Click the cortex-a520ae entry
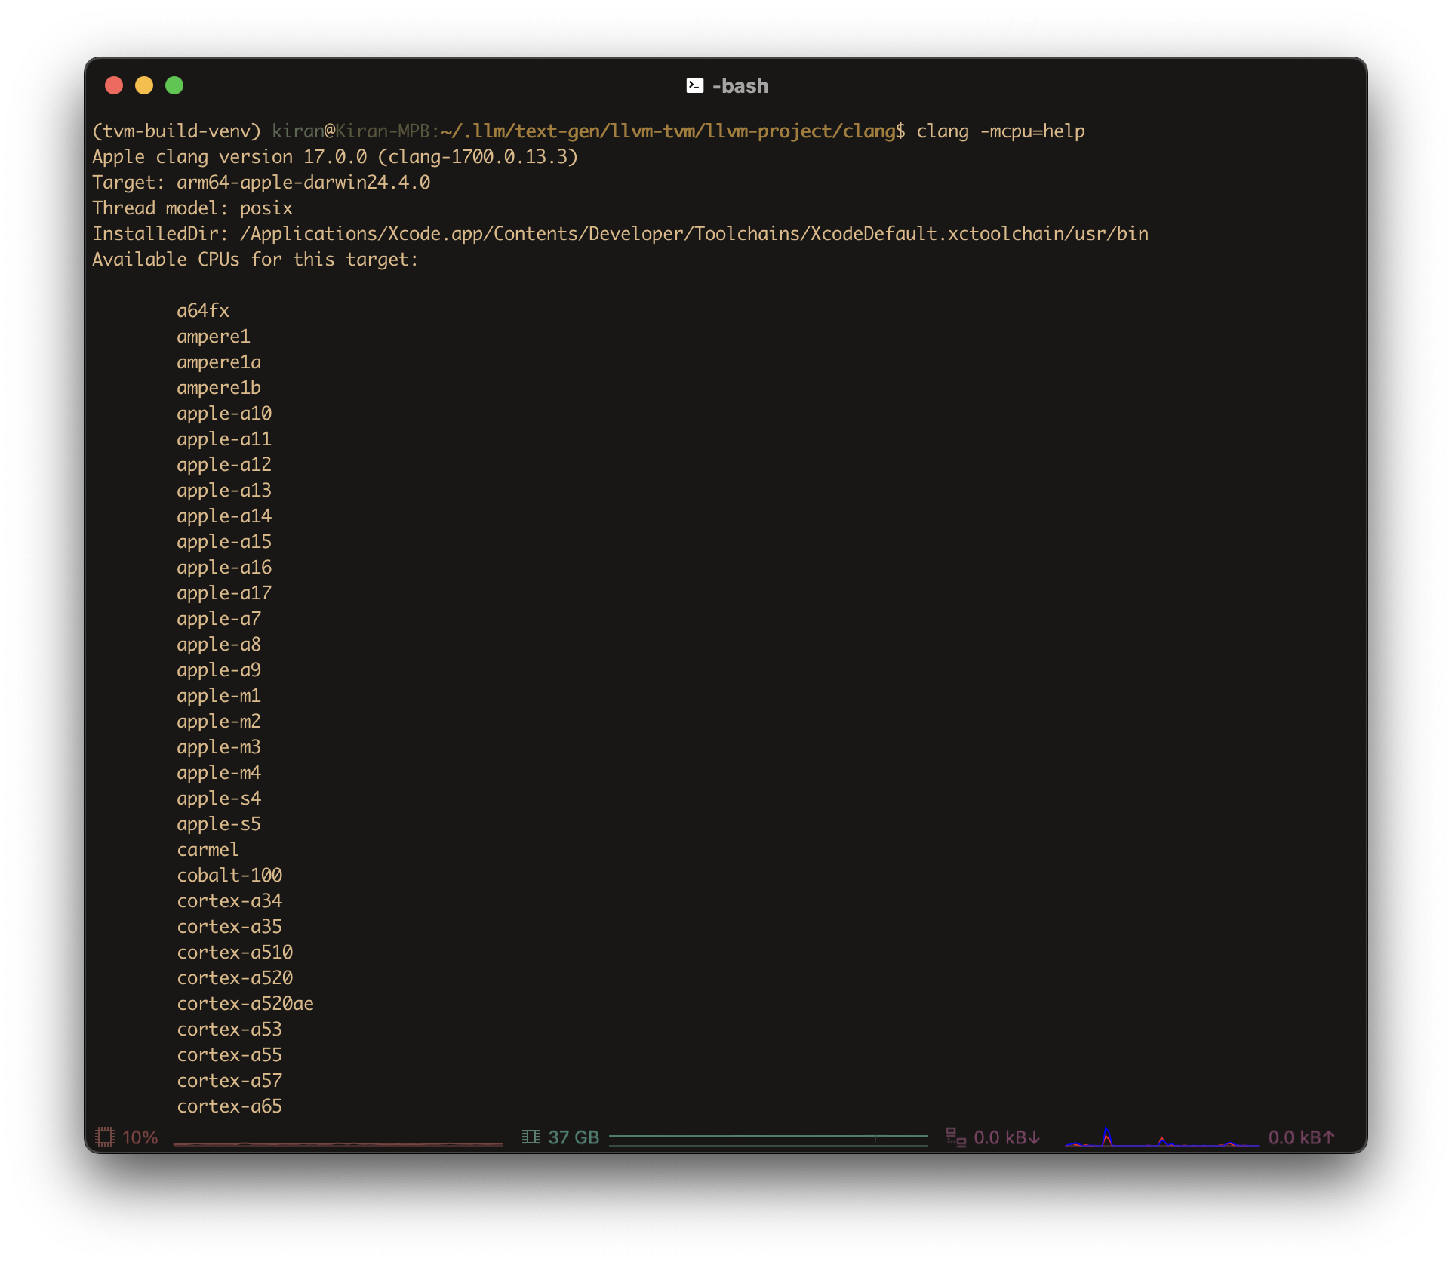The width and height of the screenshot is (1452, 1265). [x=245, y=1004]
